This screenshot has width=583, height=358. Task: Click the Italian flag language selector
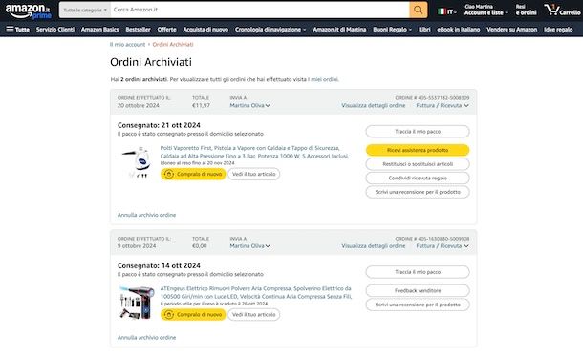pyautogui.click(x=447, y=11)
